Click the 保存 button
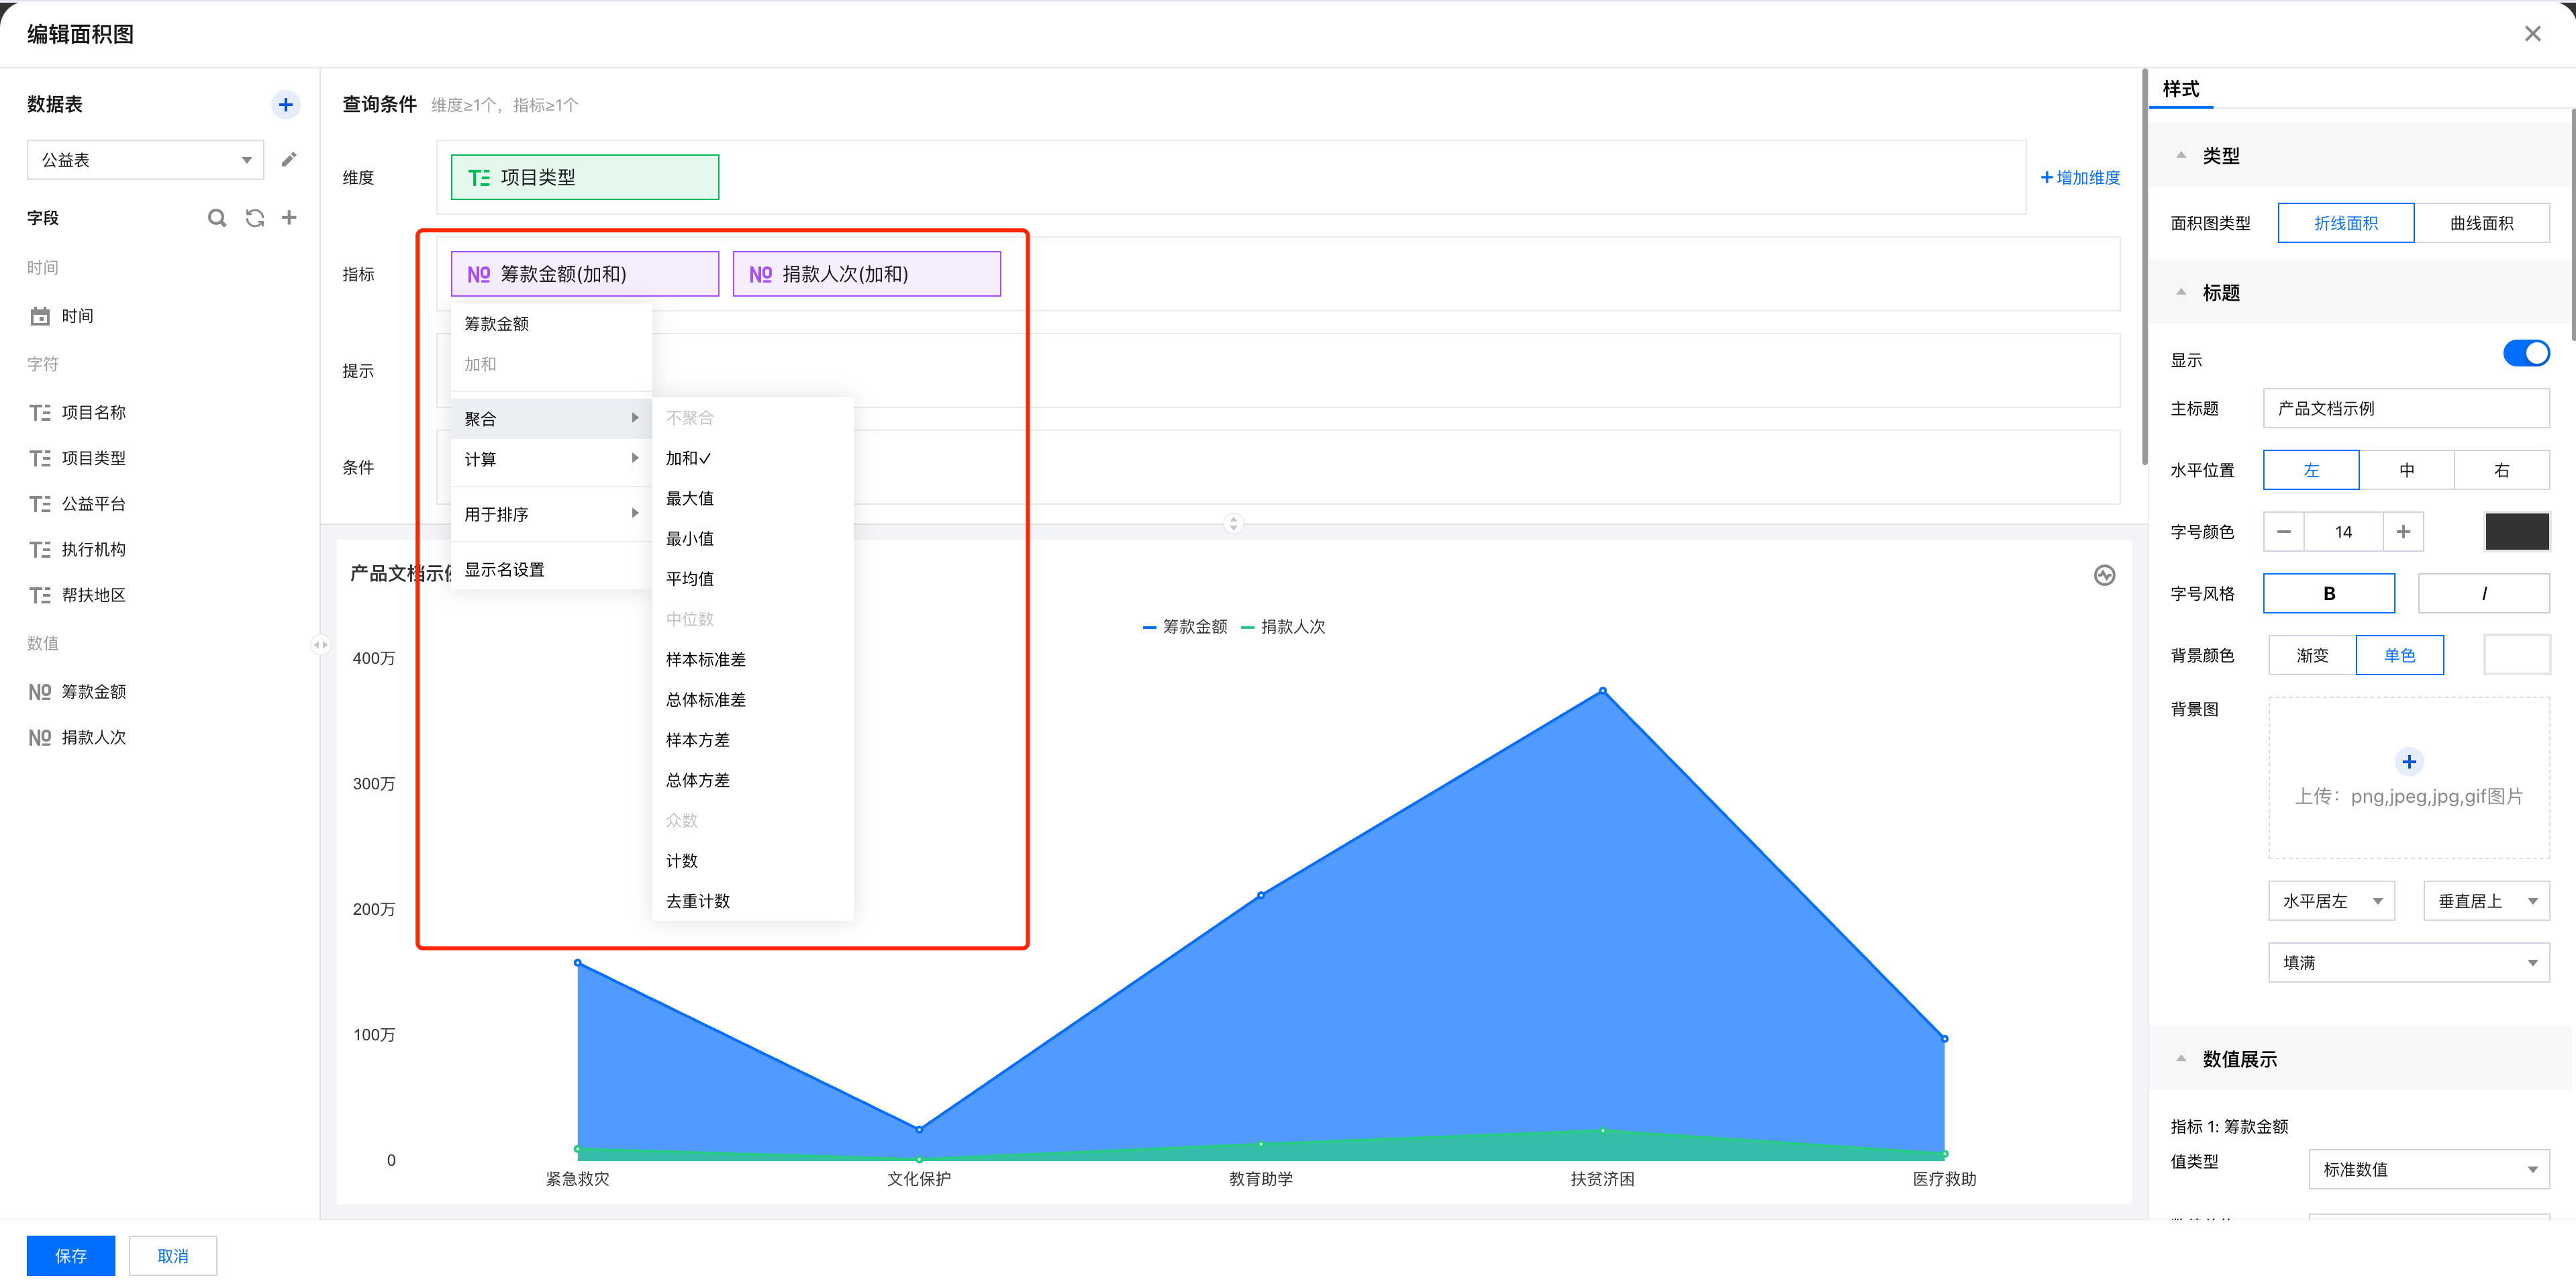The image size is (2576, 1286). pos(70,1255)
